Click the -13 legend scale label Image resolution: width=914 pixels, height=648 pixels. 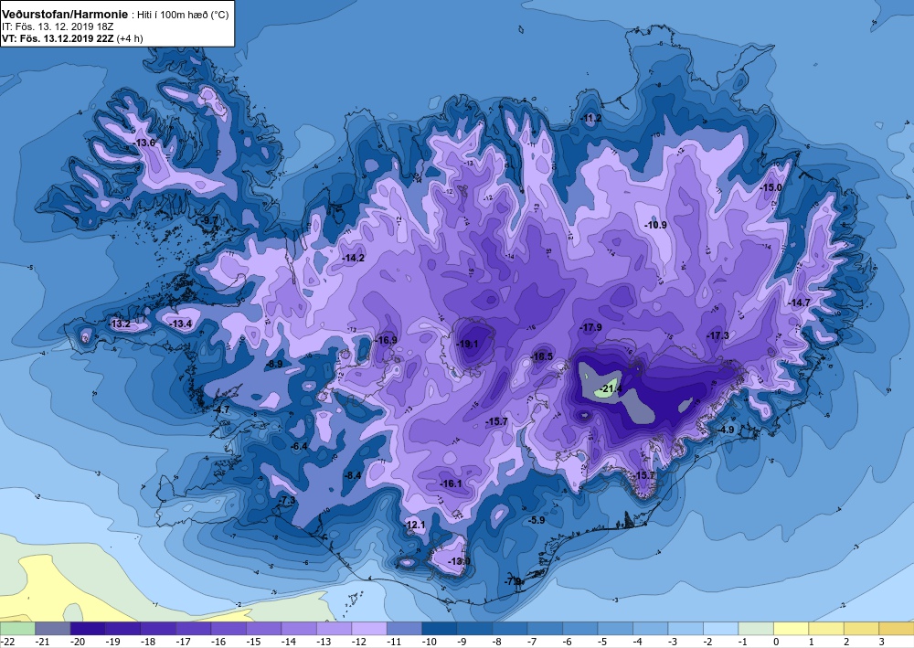[x=324, y=642]
